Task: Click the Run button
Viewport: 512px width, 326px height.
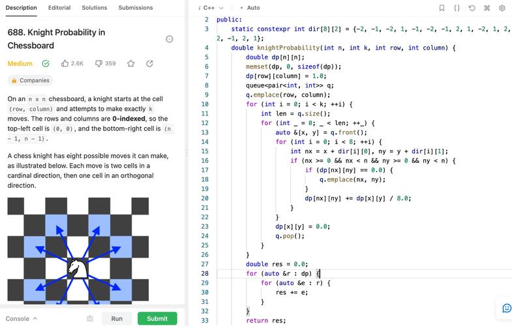Action: 117,319
